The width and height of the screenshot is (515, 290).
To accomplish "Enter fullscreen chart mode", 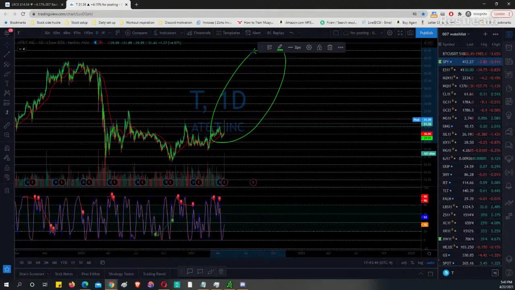I will [400, 33].
